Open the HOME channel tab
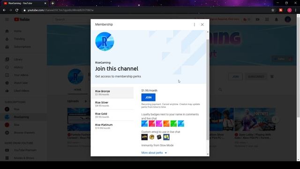The image size is (300, 169). [78, 90]
